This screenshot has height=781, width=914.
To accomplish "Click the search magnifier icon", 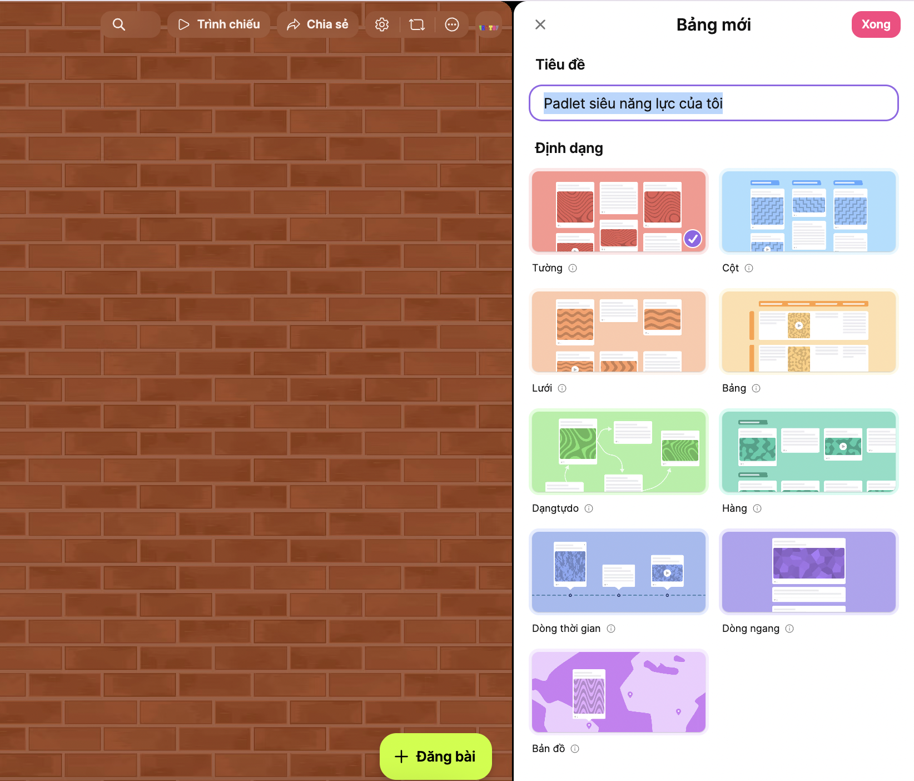I will coord(119,24).
